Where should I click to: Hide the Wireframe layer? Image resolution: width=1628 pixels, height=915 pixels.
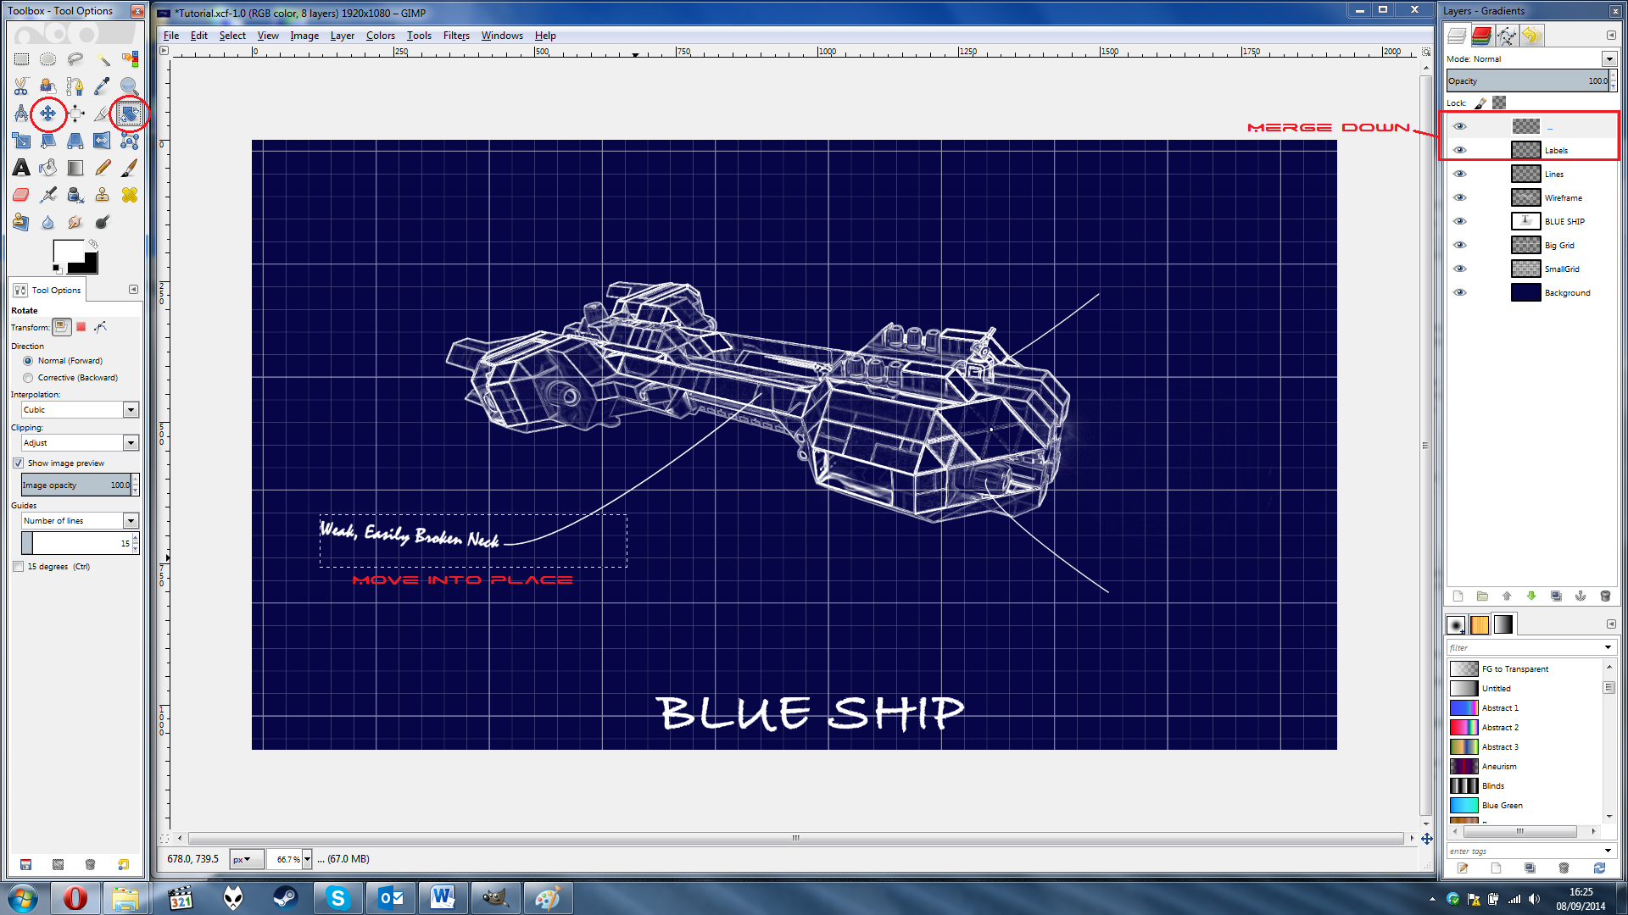pyautogui.click(x=1459, y=197)
